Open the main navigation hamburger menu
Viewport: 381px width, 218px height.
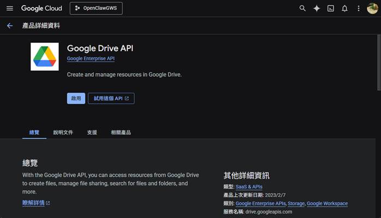tap(9, 8)
